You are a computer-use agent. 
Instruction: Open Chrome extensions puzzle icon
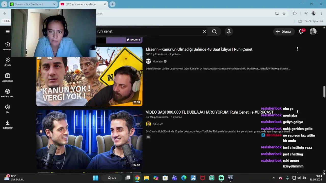295,13
